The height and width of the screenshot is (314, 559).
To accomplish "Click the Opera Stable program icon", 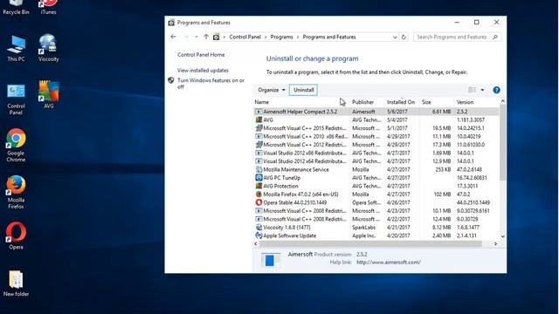I will coord(259,202).
